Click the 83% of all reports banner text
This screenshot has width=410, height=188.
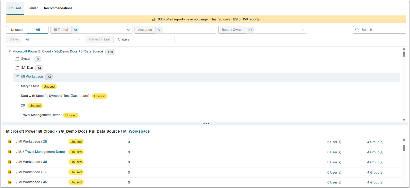pos(209,19)
